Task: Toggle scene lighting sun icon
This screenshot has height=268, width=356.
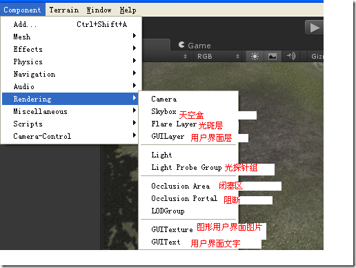Action: coord(255,56)
